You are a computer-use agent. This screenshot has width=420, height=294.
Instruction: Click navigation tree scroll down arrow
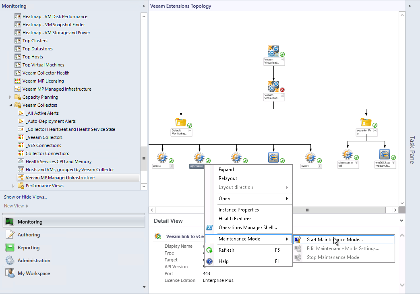(144, 186)
